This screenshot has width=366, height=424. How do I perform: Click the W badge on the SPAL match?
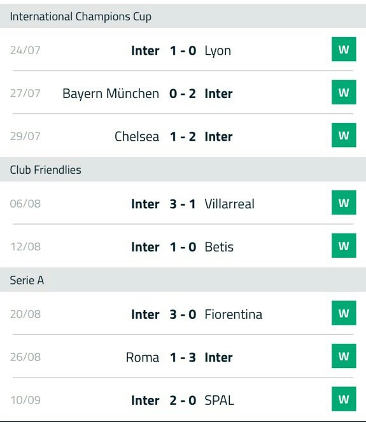[344, 399]
